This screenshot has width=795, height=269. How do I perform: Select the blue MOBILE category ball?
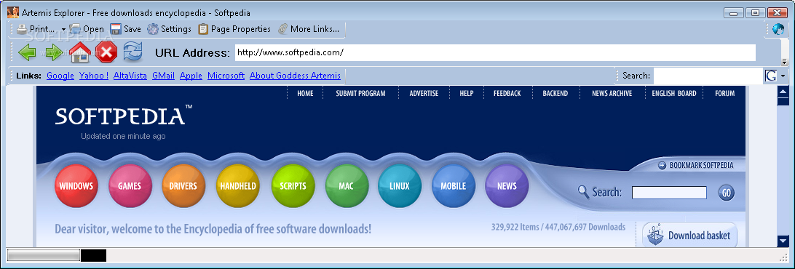(454, 186)
